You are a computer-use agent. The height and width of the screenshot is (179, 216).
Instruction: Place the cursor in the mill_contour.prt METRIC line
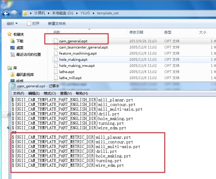click(72, 142)
